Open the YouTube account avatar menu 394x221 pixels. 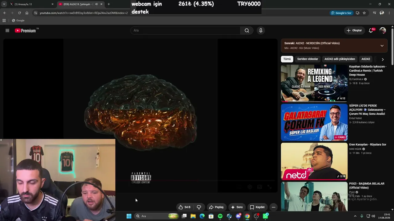[383, 30]
